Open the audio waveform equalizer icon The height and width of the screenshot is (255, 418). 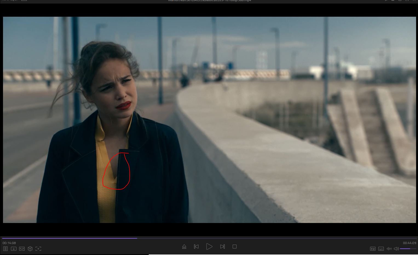click(x=389, y=249)
